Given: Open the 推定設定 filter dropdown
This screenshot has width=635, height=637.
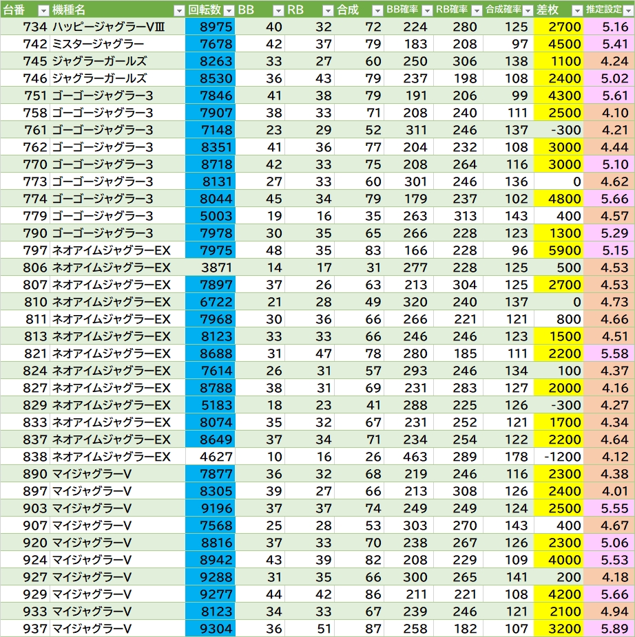Looking at the screenshot, I should 625,10.
